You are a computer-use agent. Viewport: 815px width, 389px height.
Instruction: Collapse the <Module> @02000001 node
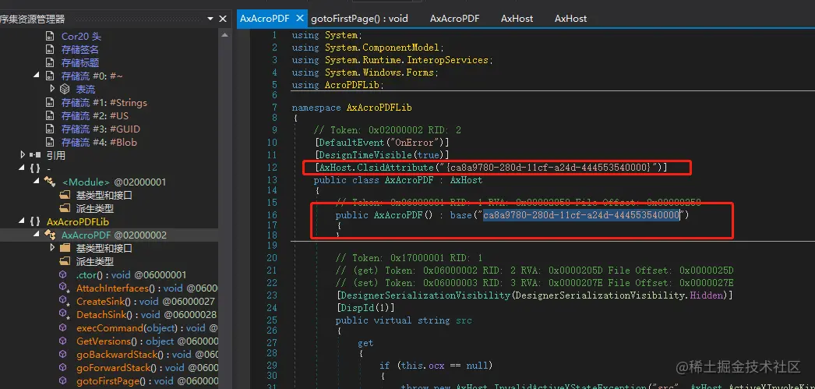click(x=37, y=182)
